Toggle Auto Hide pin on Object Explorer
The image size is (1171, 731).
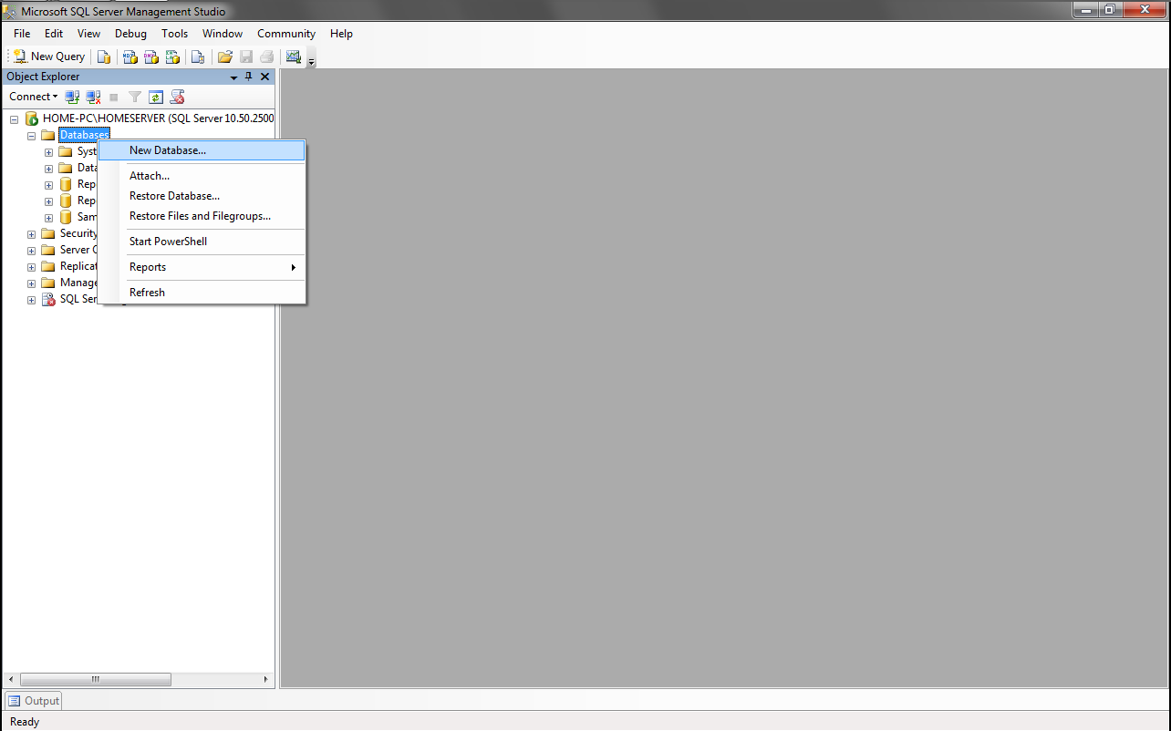pyautogui.click(x=249, y=77)
